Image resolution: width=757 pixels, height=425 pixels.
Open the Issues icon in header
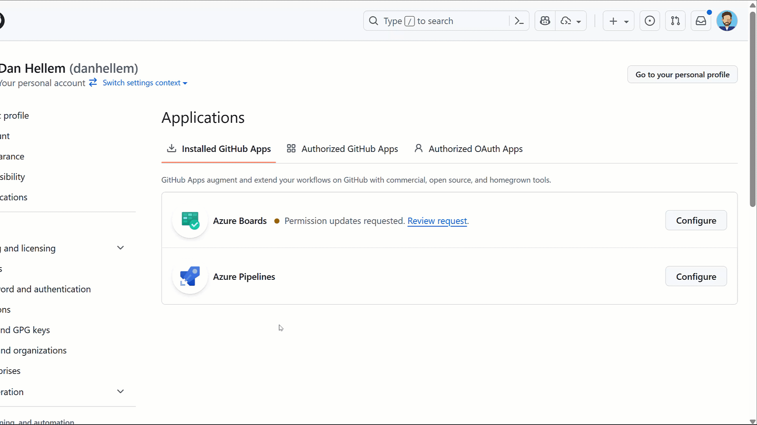point(650,21)
